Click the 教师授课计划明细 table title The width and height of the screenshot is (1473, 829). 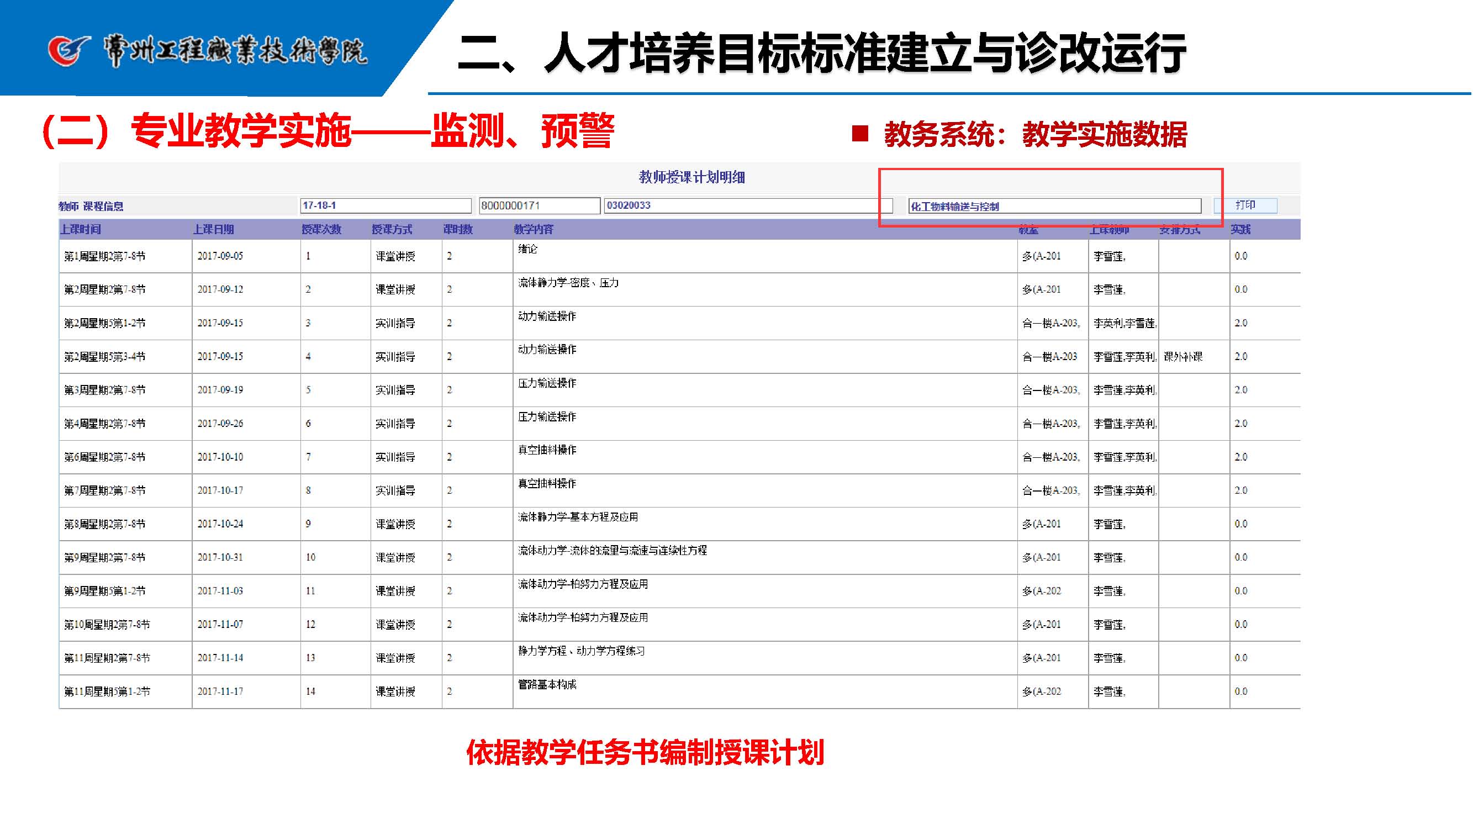pyautogui.click(x=692, y=177)
